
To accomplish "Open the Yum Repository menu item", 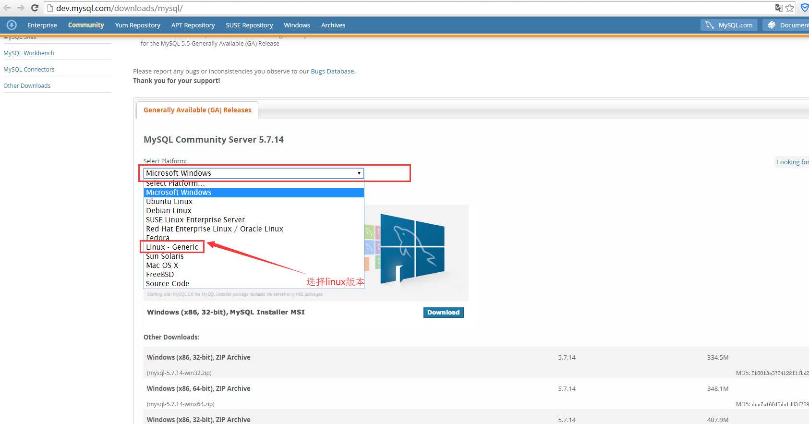I will pos(138,25).
